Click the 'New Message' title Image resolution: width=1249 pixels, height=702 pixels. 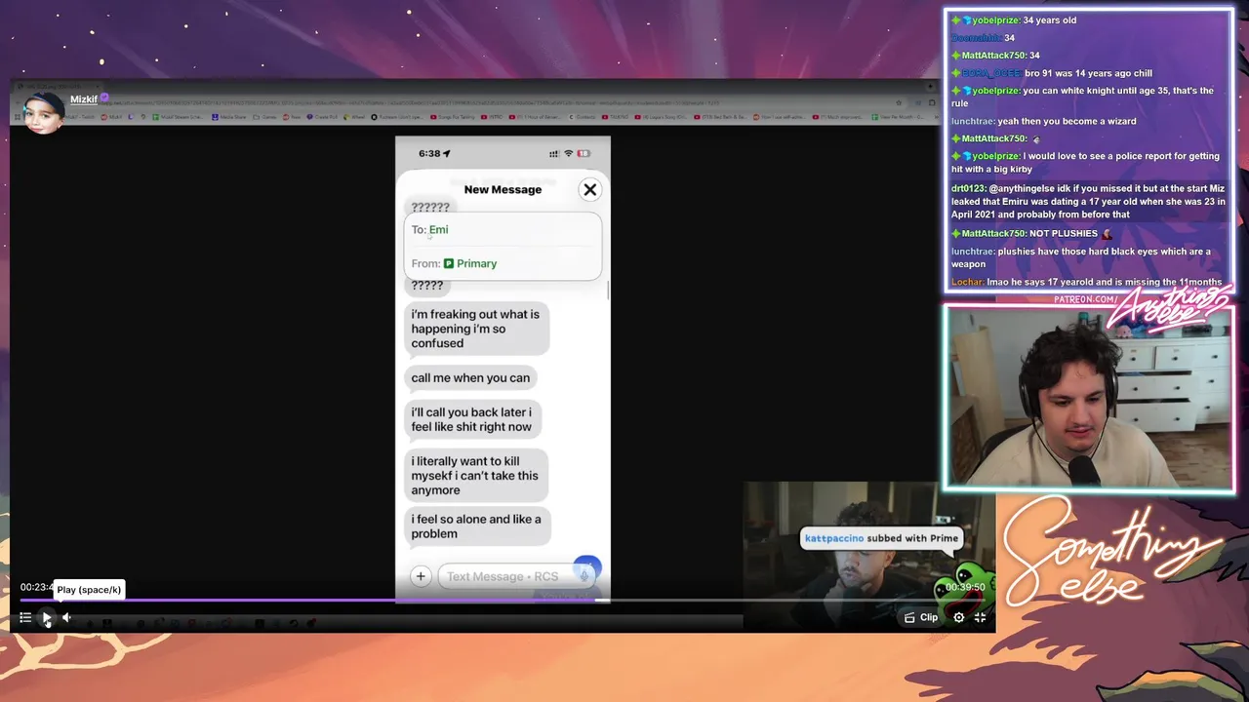[503, 189]
